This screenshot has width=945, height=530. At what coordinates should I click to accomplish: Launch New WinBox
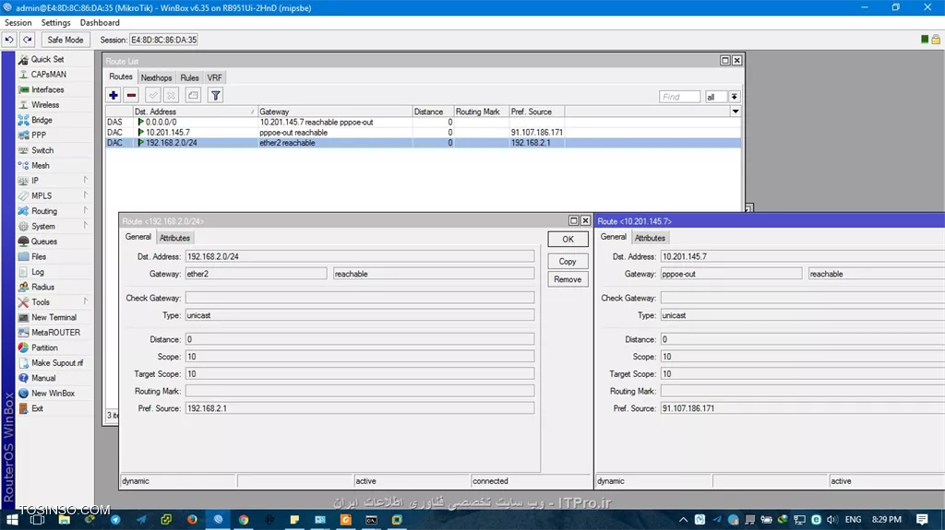tap(53, 394)
